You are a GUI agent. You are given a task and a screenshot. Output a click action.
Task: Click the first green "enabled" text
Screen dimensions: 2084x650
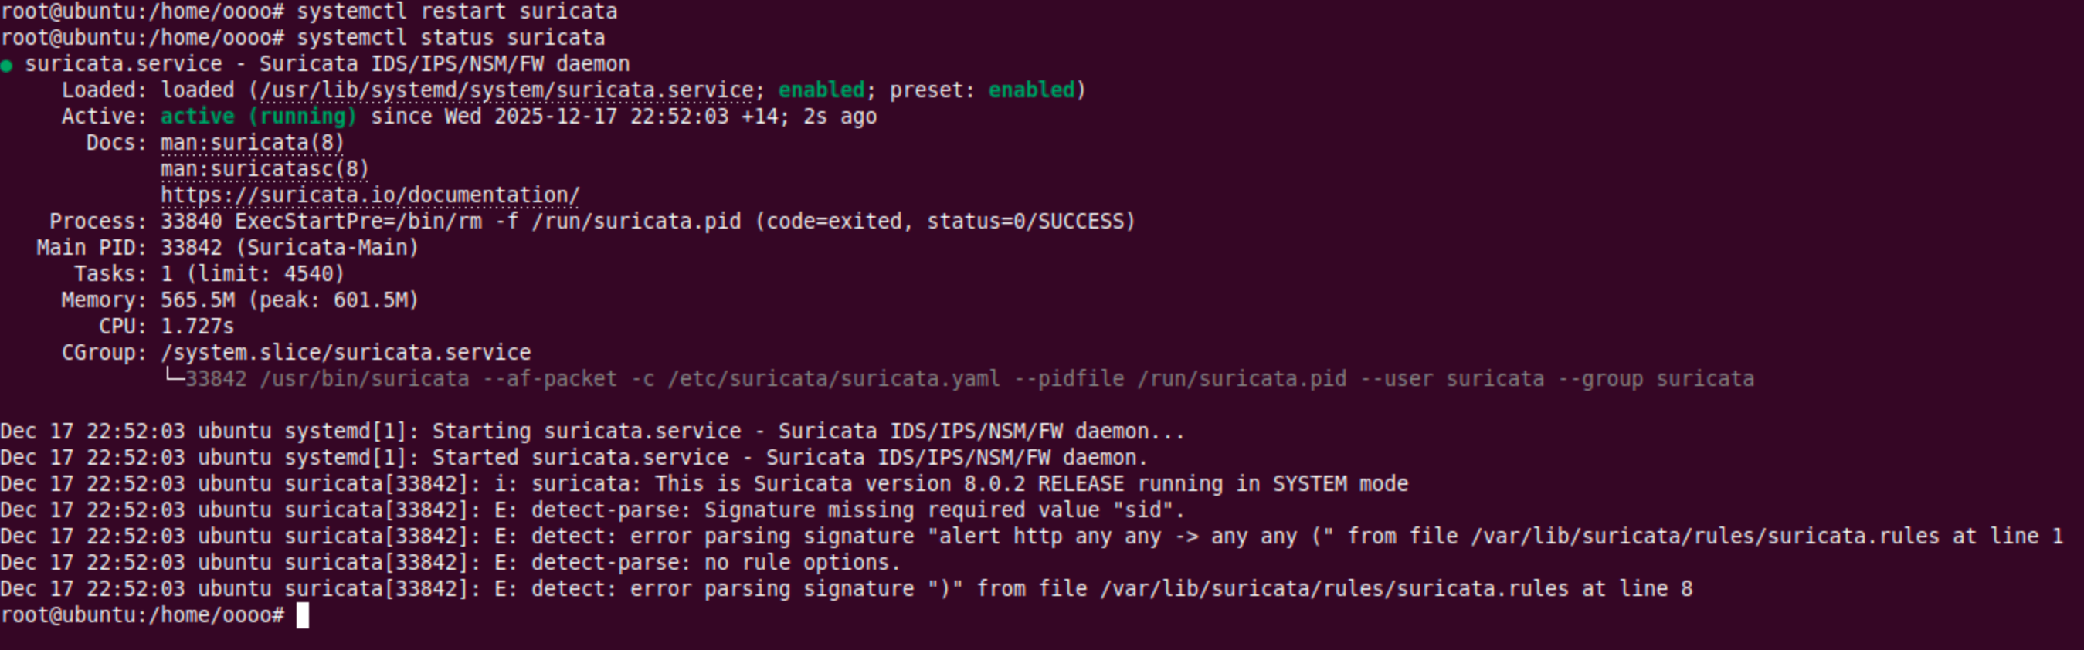coord(821,90)
